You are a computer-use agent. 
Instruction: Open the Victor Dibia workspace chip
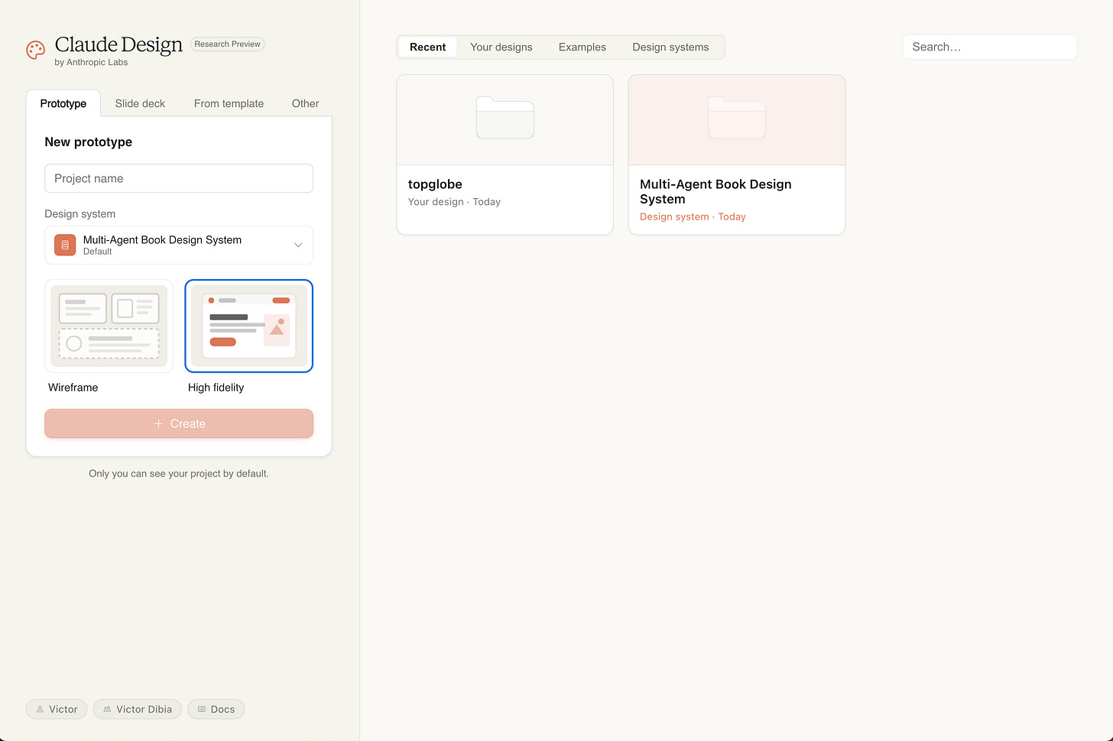click(138, 709)
